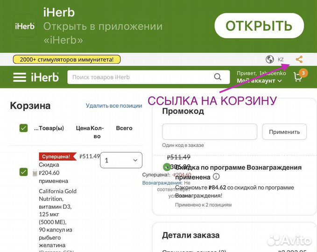Open the hamburger menu
Viewport: 317px width, 252px height.
point(20,77)
